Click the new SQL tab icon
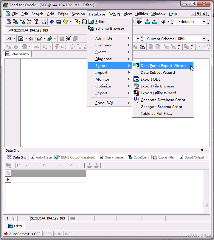The image size is (214, 240). tap(21, 39)
